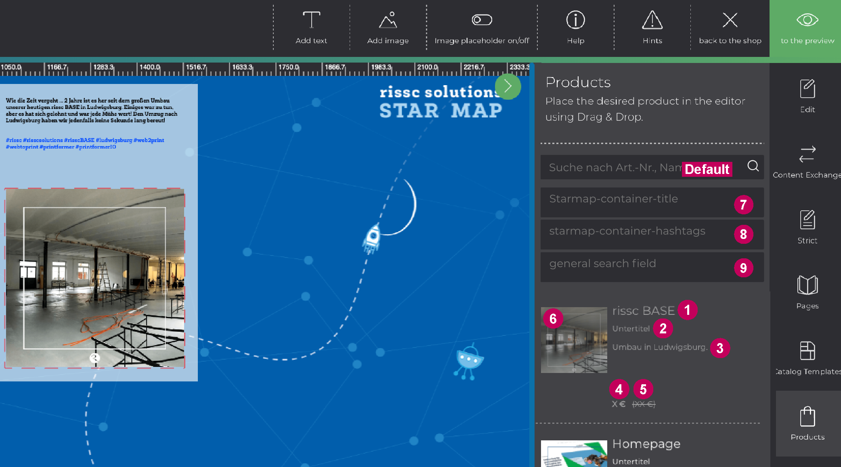Open Catalog Templates panel
Viewport: 841px width, 467px height.
point(807,357)
